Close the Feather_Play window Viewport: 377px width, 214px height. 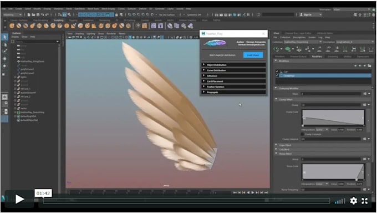263,34
